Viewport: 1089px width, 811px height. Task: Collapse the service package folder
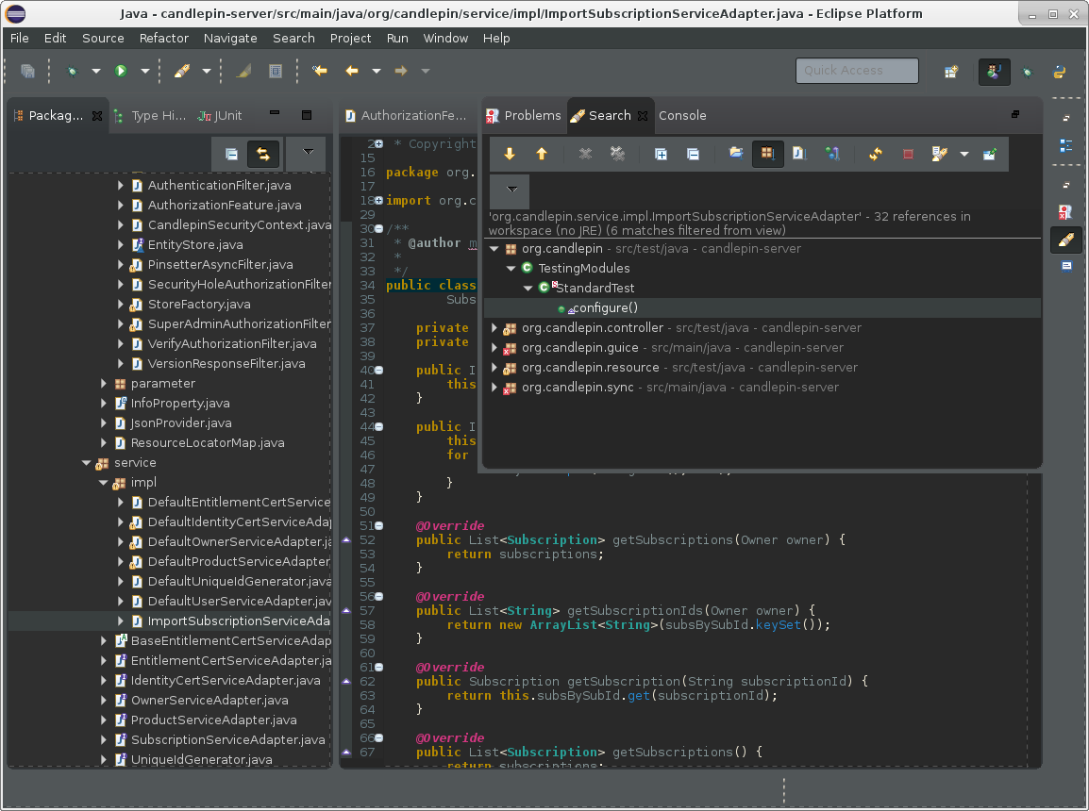[x=86, y=463]
